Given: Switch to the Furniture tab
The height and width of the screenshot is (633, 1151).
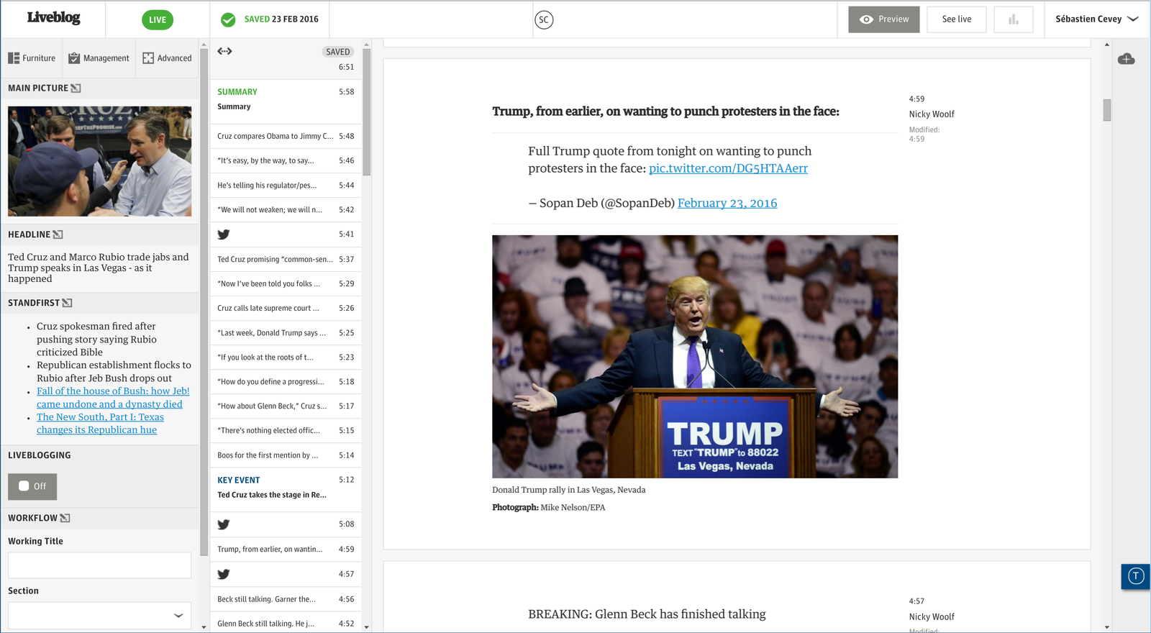Looking at the screenshot, I should (x=32, y=58).
